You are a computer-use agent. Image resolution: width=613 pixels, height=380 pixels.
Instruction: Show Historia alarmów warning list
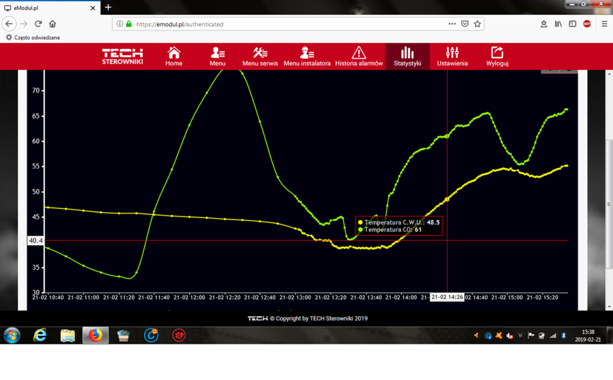[359, 56]
